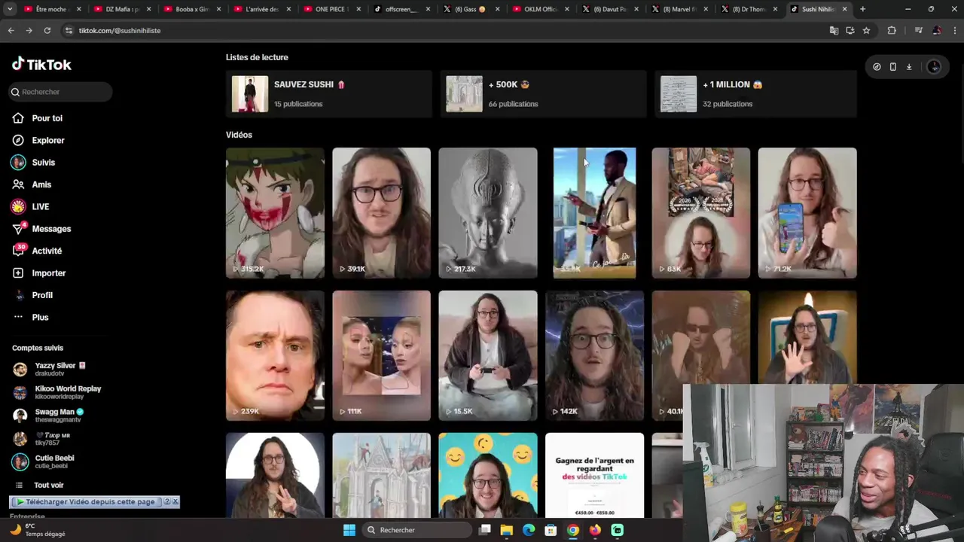
Task: Open Gagnez de l'argent video thumbnail
Action: point(594,475)
